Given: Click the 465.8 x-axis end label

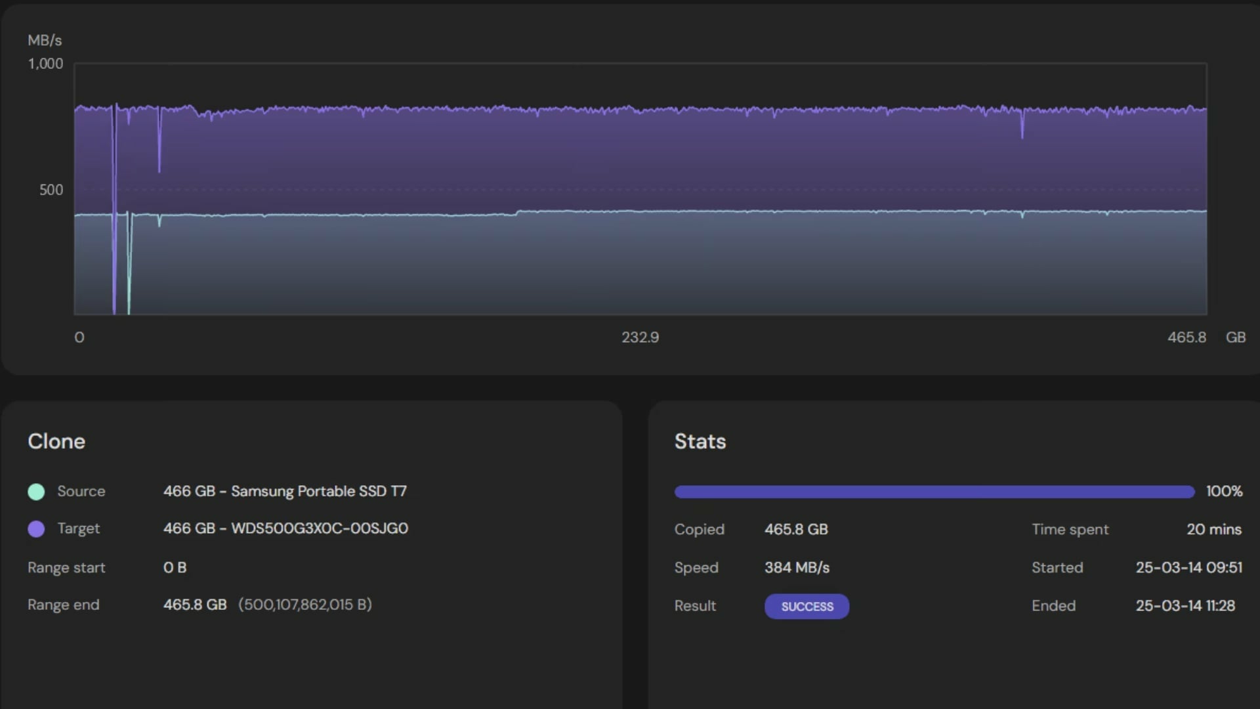Looking at the screenshot, I should pyautogui.click(x=1186, y=337).
